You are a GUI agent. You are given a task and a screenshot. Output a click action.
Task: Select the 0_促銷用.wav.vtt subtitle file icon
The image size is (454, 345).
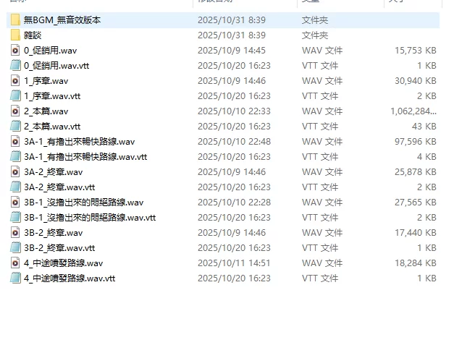[x=15, y=66]
